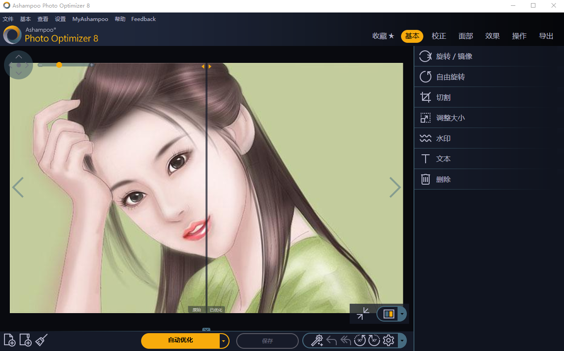
Task: Open the 基本 menu in menu bar
Action: click(x=25, y=19)
